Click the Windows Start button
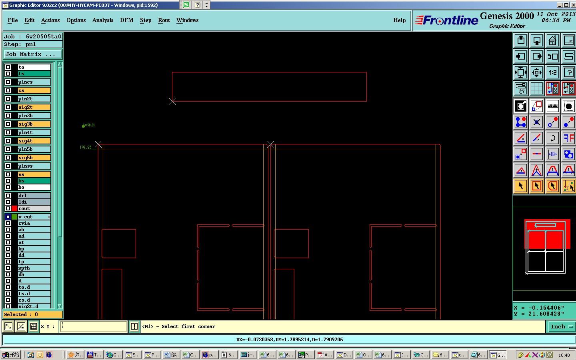The height and width of the screenshot is (360, 576). click(x=11, y=355)
